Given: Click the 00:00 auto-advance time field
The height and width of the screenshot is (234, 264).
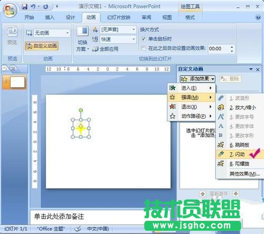Looking at the screenshot, I should [219, 49].
